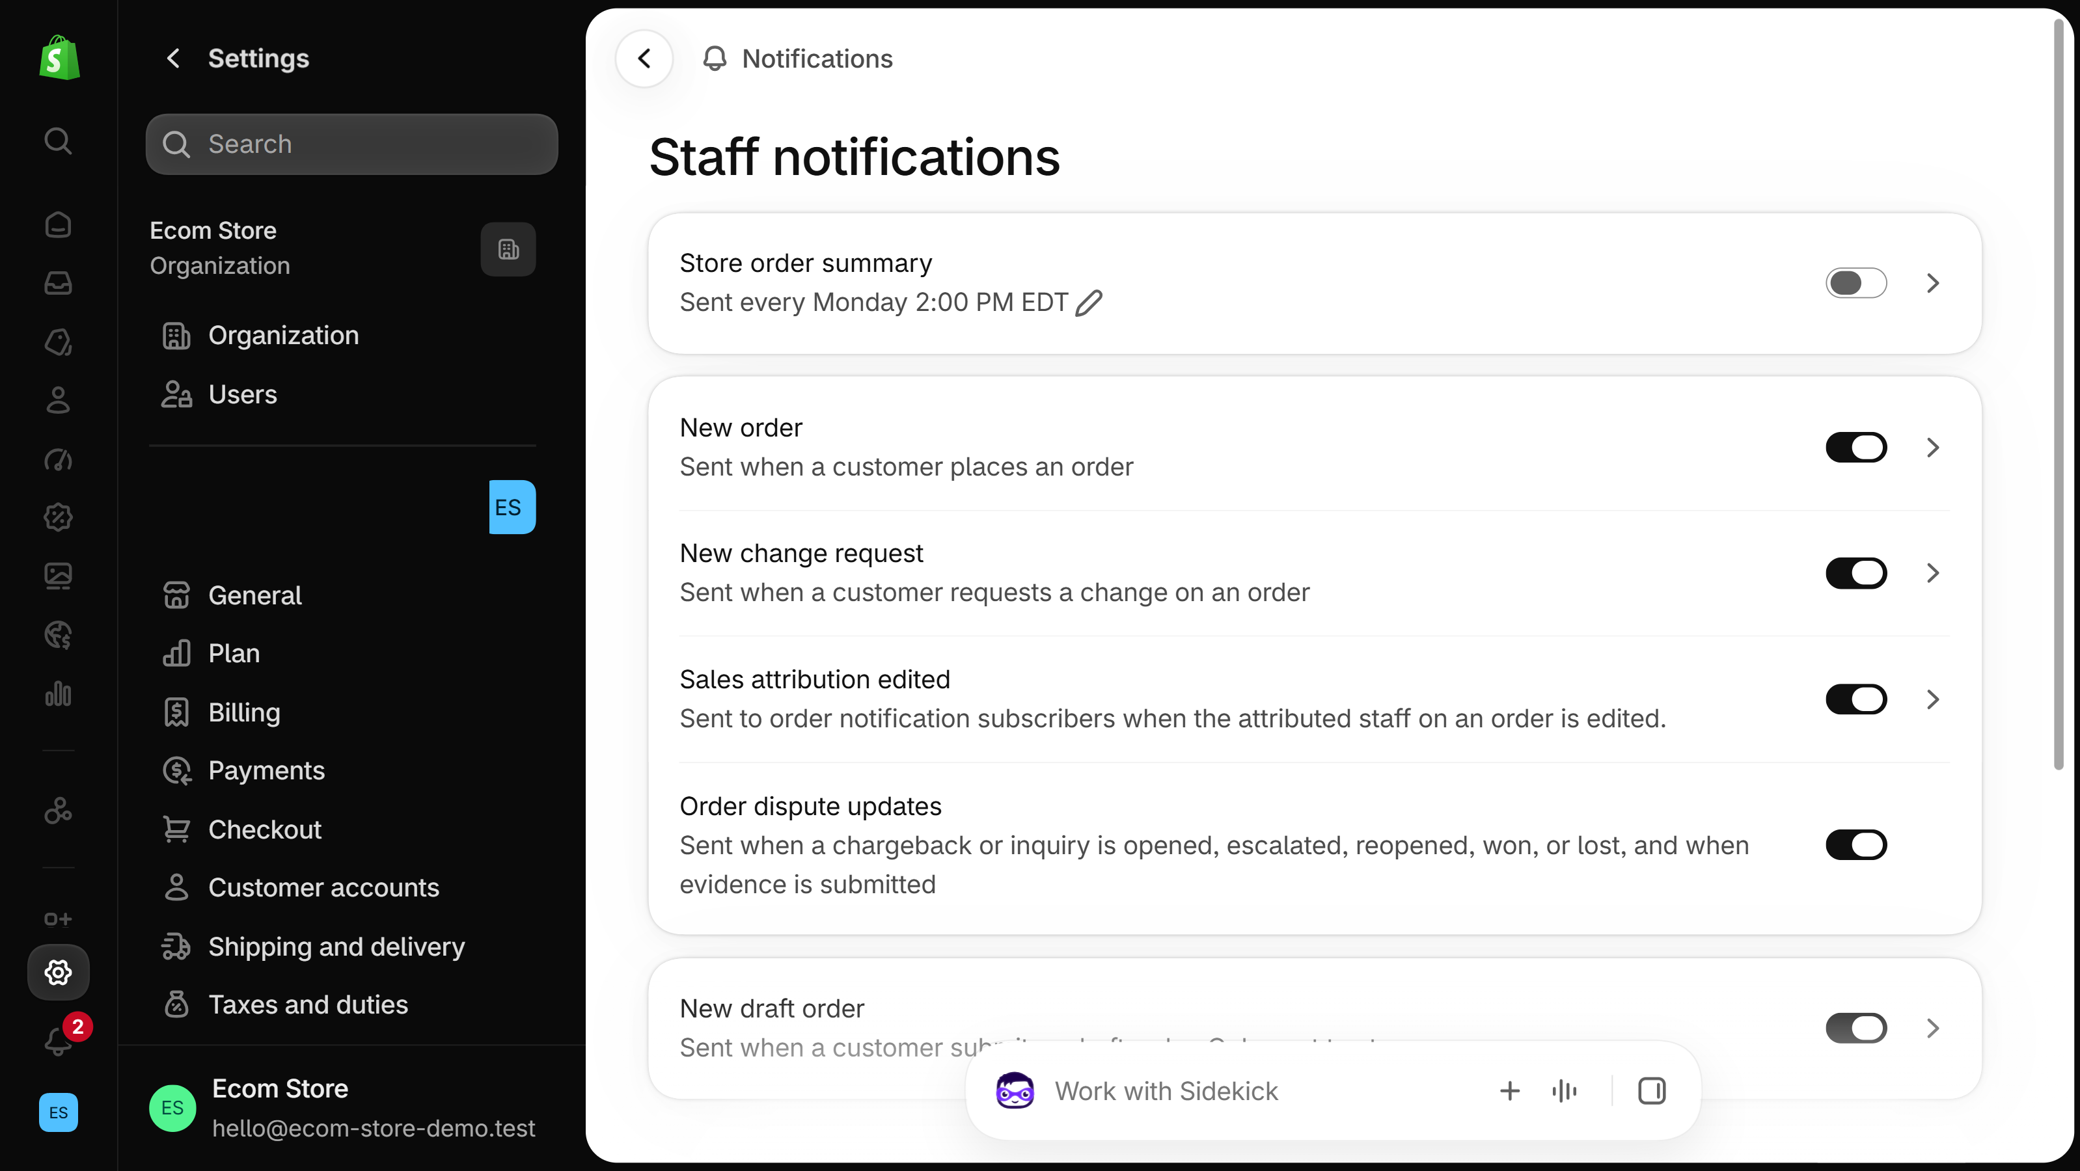
Task: Open Organization settings menu item
Action: (342, 336)
